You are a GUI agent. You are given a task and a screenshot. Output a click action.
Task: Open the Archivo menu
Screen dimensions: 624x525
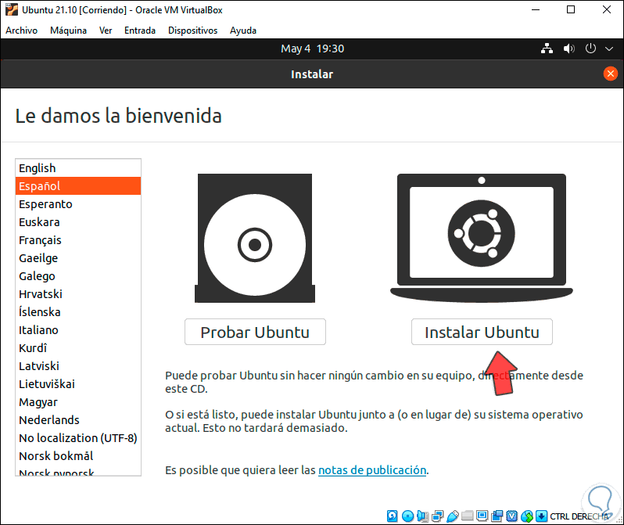point(21,31)
